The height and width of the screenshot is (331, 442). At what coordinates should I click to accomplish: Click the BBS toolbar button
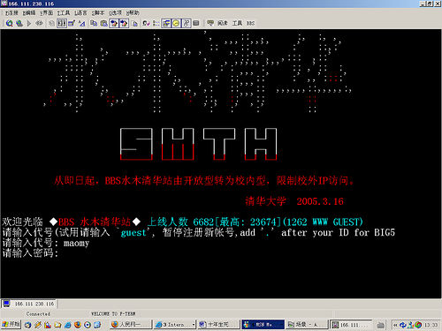click(250, 23)
